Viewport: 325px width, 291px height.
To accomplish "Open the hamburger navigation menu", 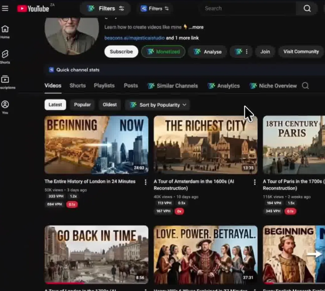I will point(5,8).
